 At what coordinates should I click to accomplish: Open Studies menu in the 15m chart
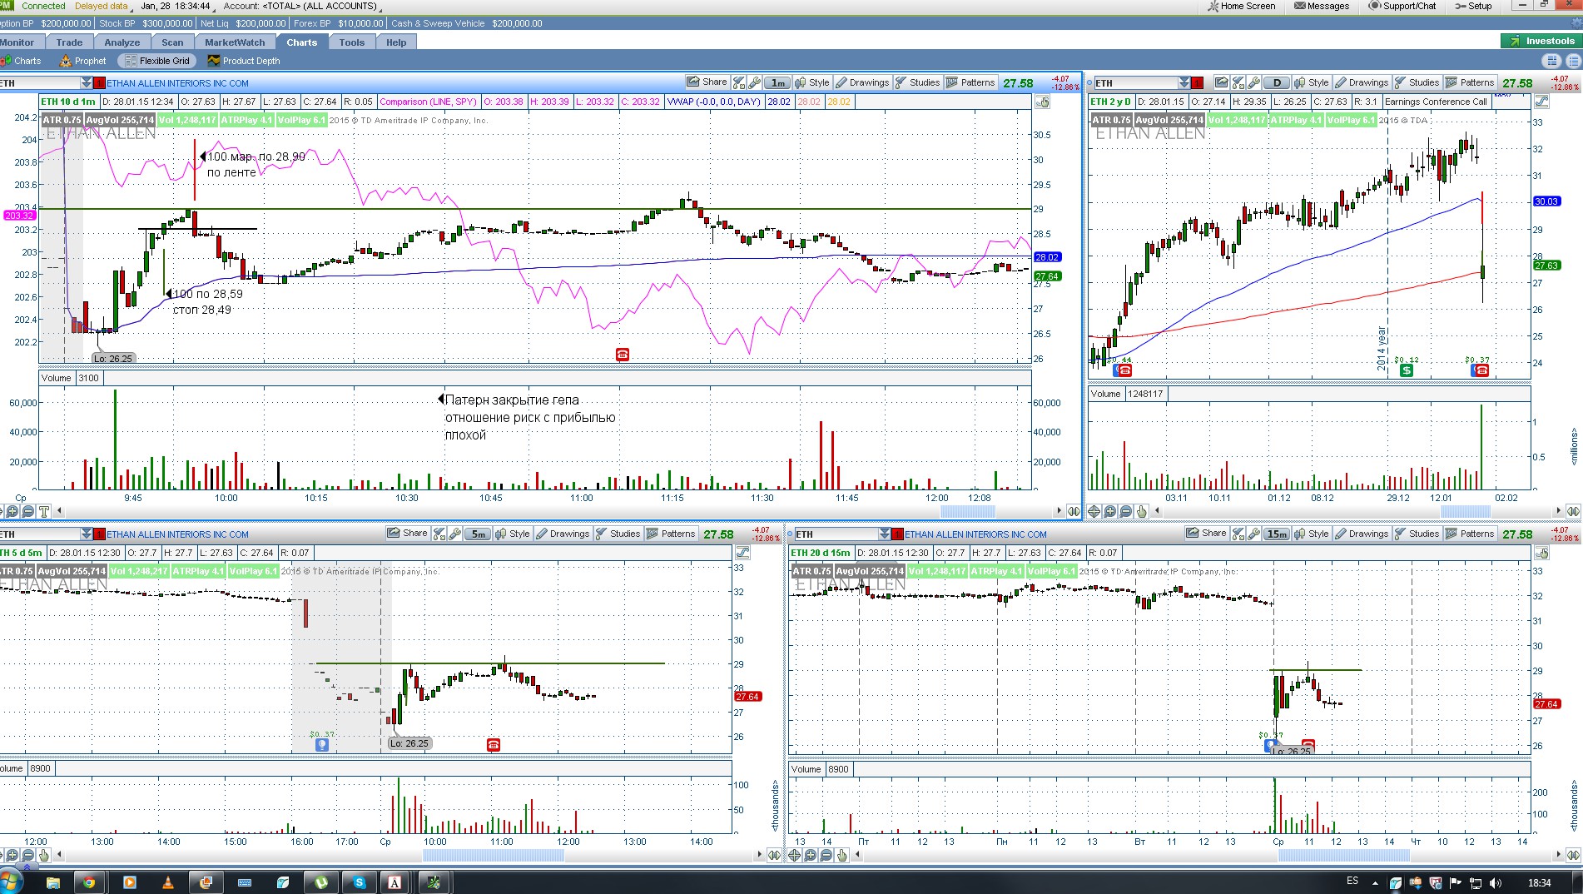(x=1417, y=534)
